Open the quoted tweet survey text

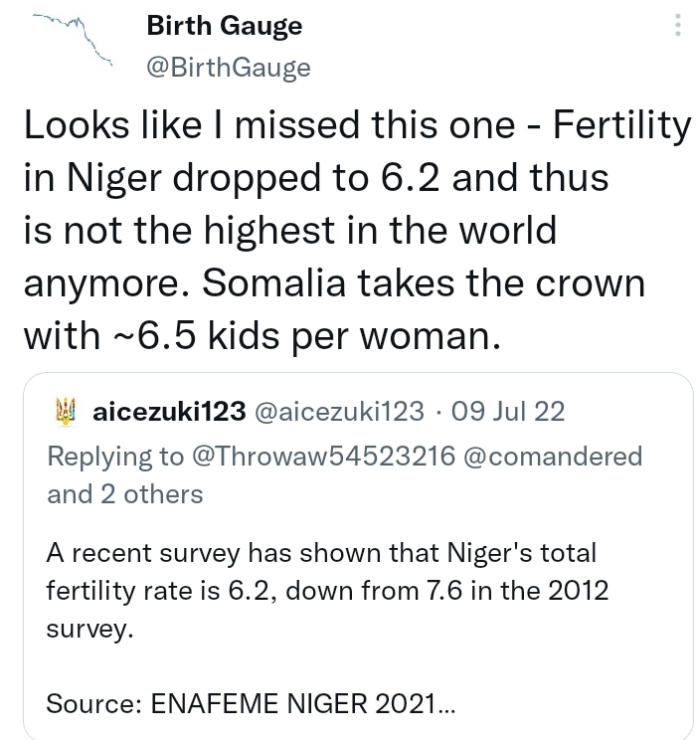pos(327,591)
